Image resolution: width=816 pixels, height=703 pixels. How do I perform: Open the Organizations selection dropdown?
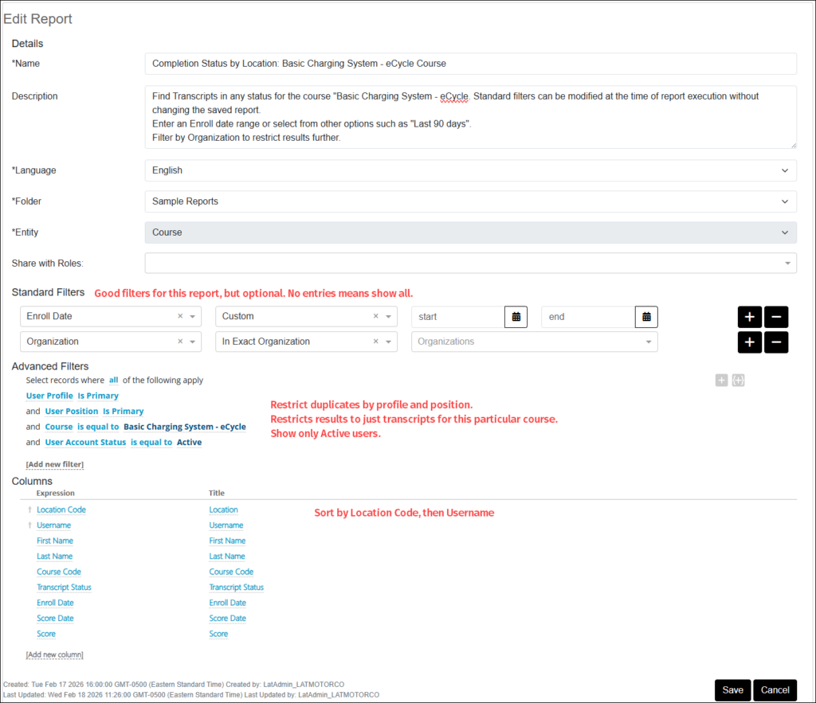[534, 342]
